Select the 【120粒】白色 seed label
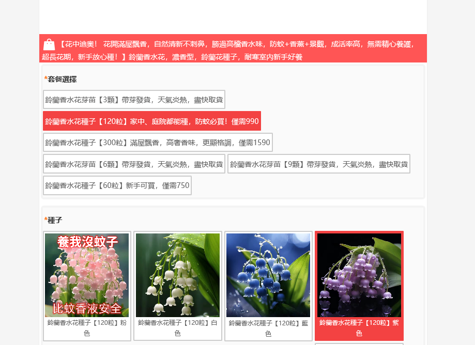Screen dimensions: 475x345 [x=178, y=328]
